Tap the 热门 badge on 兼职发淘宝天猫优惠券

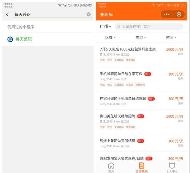click(149, 158)
